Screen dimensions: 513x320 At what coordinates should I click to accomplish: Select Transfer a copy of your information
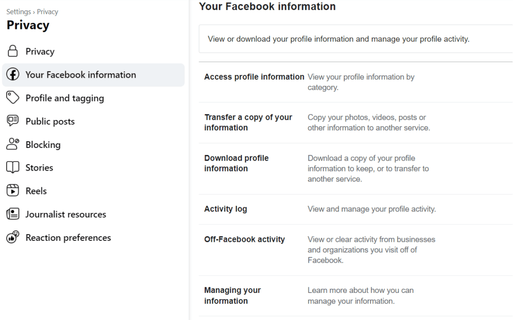(248, 122)
